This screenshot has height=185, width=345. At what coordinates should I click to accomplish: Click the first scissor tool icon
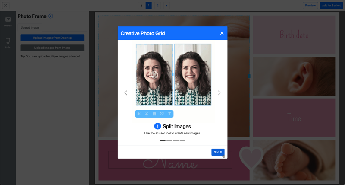pos(139,114)
